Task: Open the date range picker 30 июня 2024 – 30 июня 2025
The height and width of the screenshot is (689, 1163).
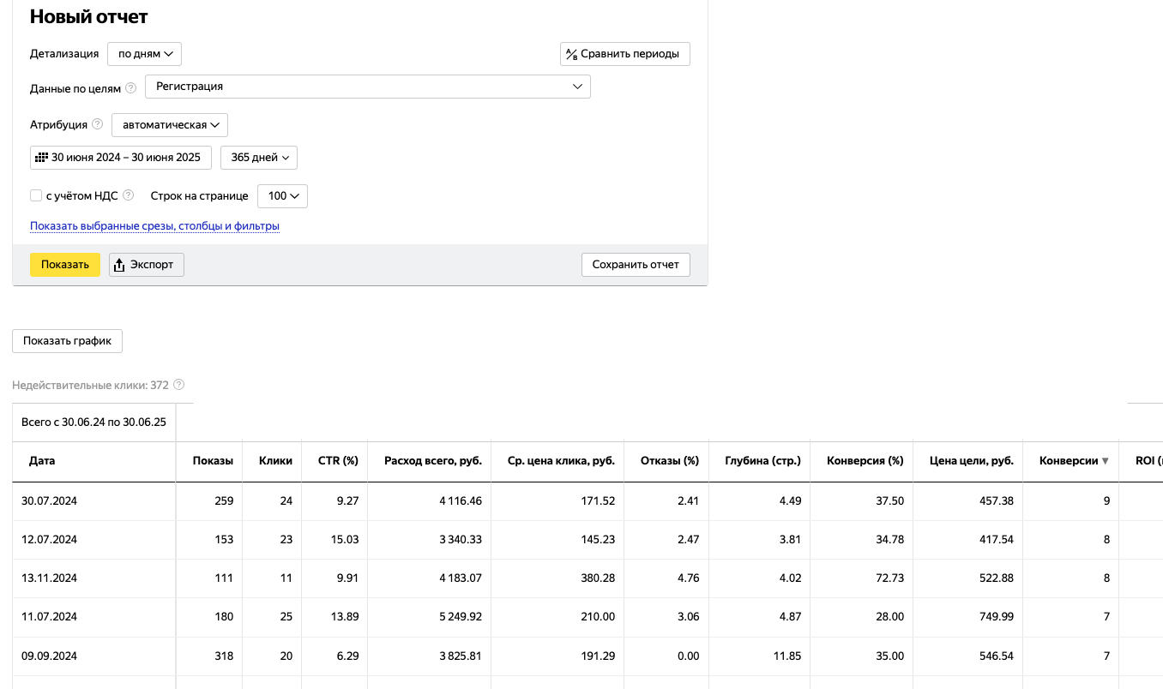Action: point(121,158)
